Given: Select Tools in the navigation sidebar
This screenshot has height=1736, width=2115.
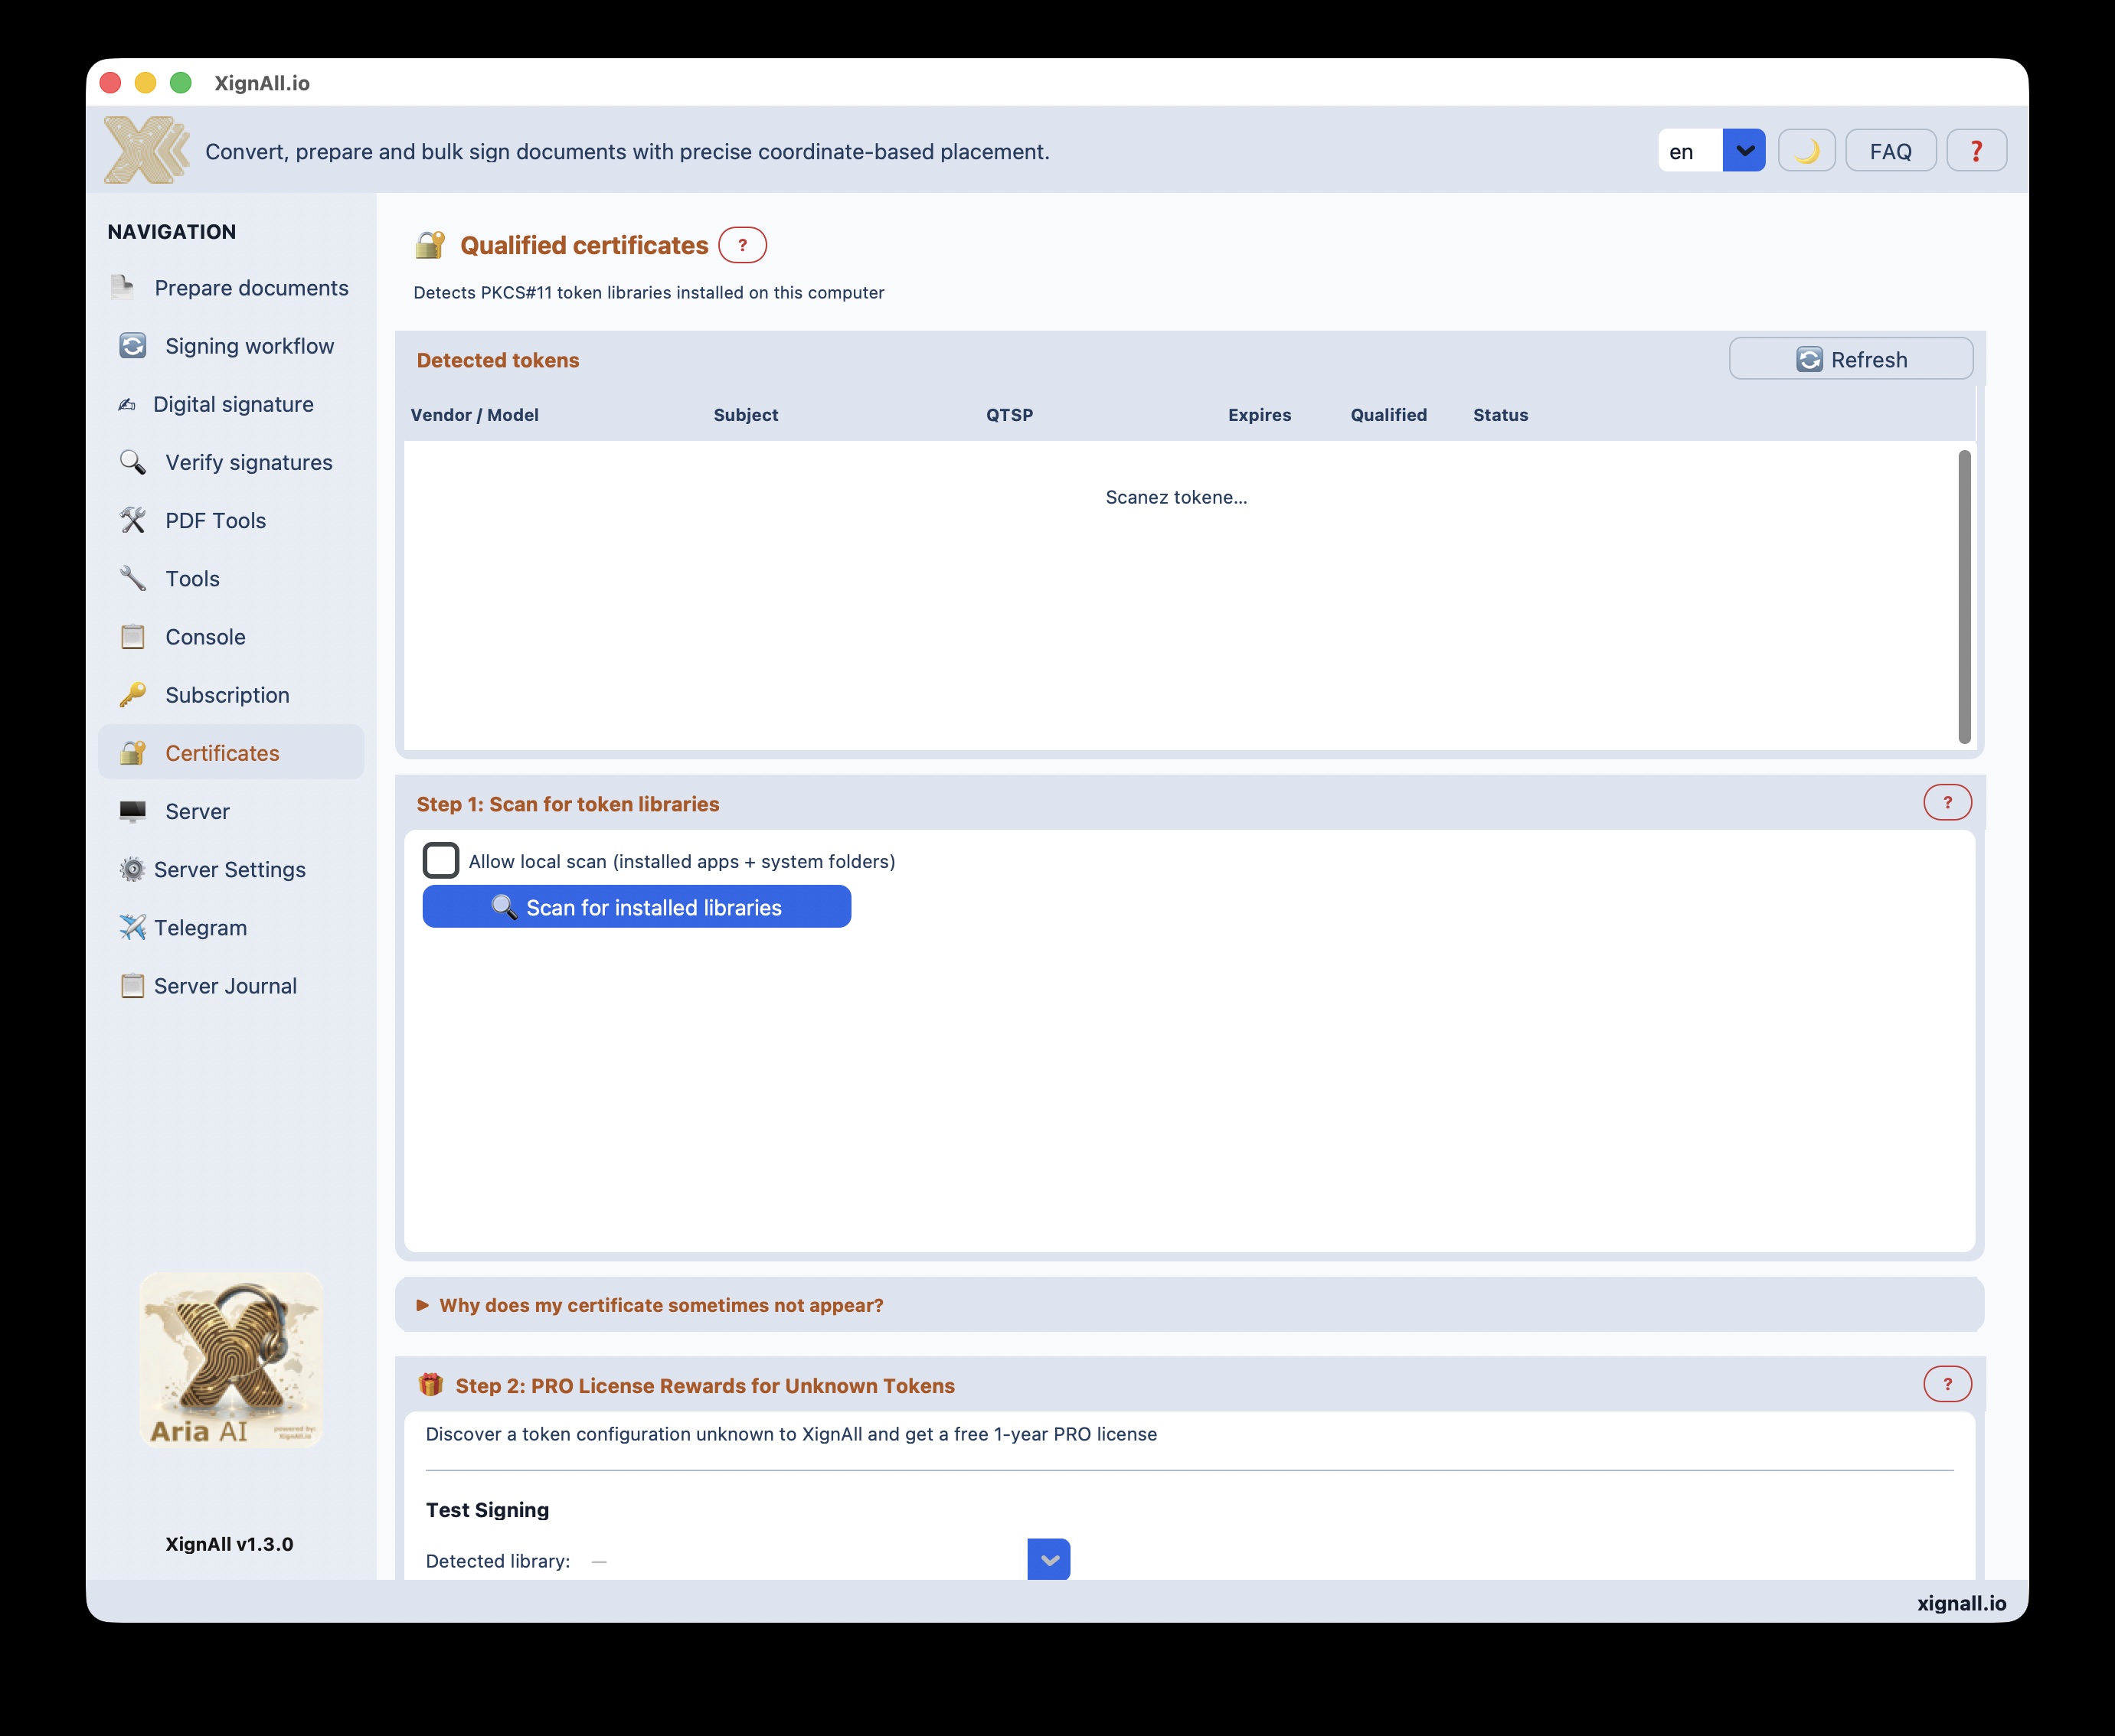Looking at the screenshot, I should [x=231, y=578].
